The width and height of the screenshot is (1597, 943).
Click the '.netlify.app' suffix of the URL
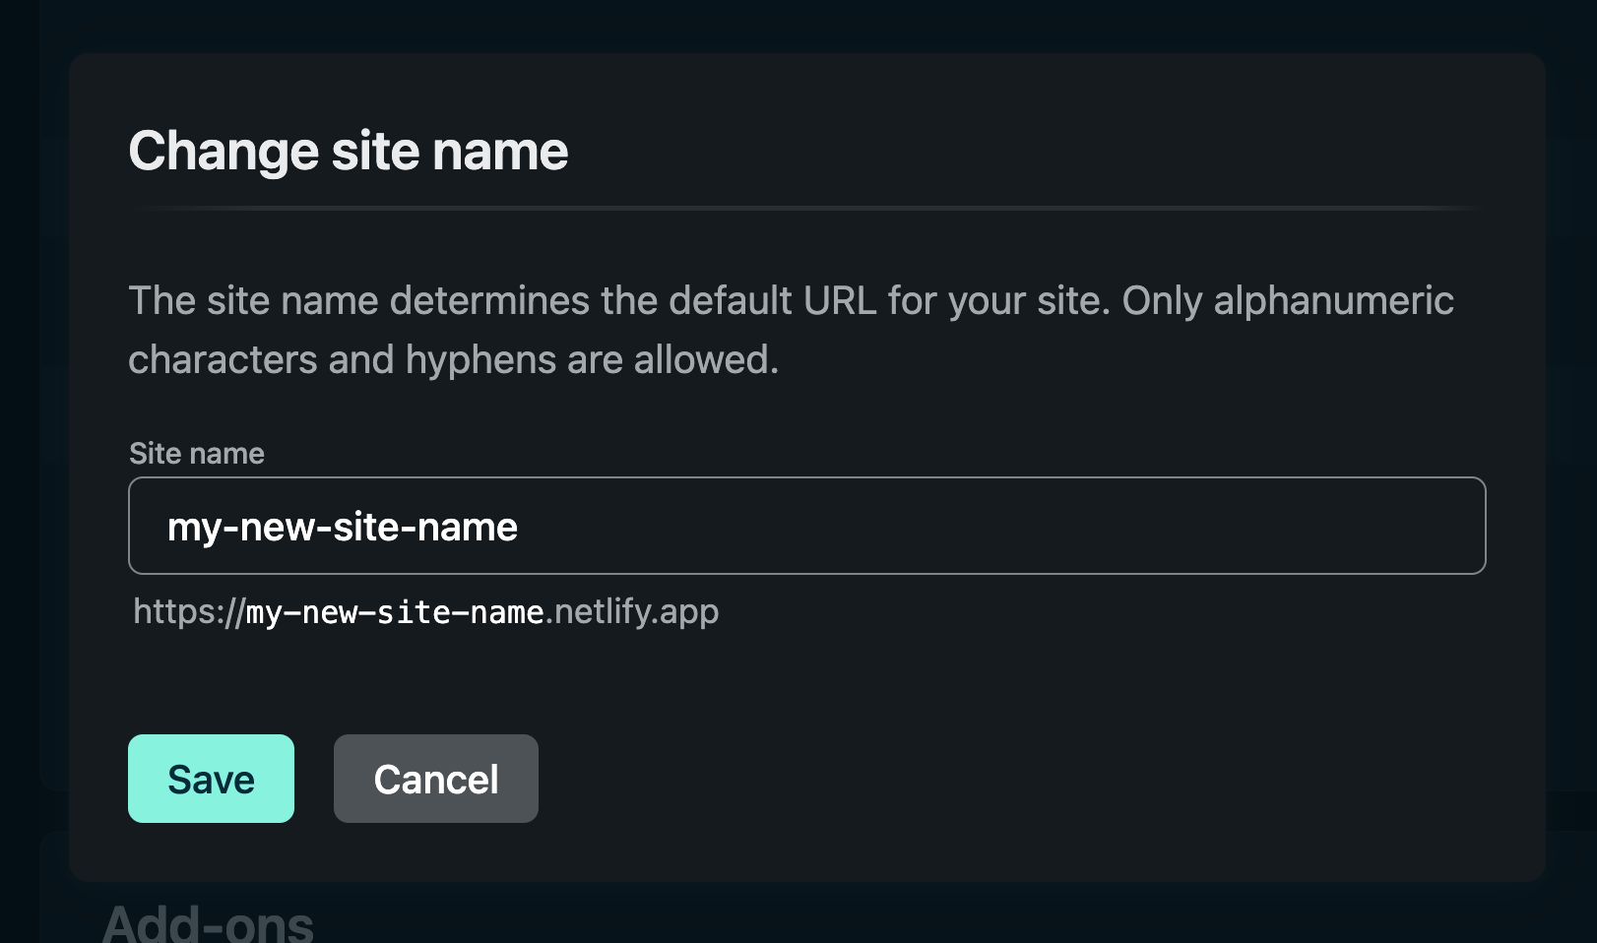[632, 612]
